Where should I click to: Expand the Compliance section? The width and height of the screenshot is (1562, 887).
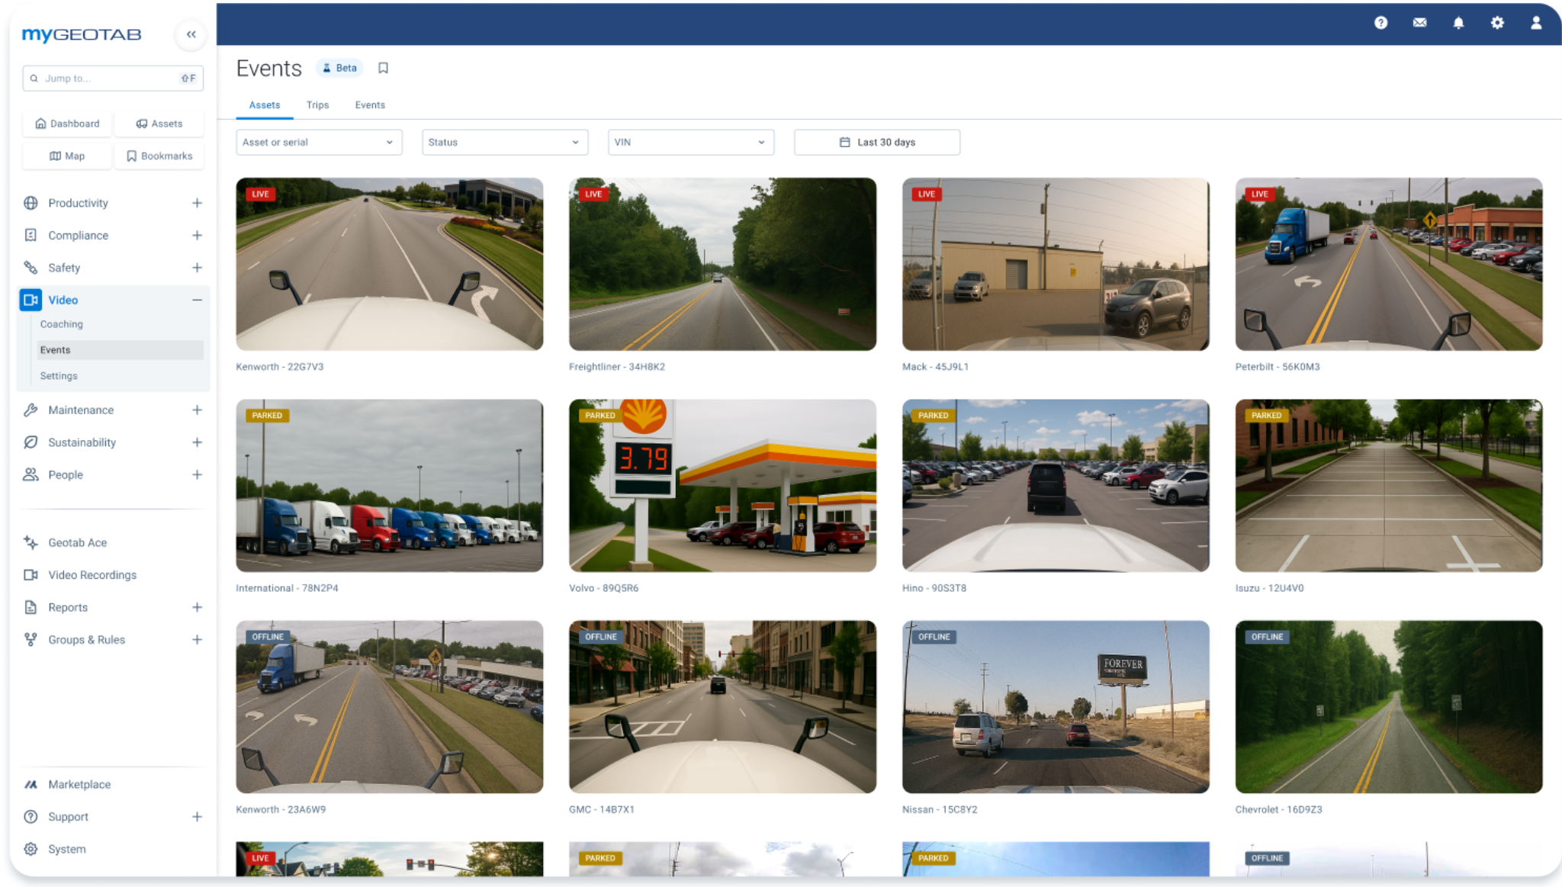pyautogui.click(x=197, y=235)
